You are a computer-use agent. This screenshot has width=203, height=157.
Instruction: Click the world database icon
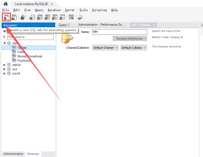coord(9,73)
